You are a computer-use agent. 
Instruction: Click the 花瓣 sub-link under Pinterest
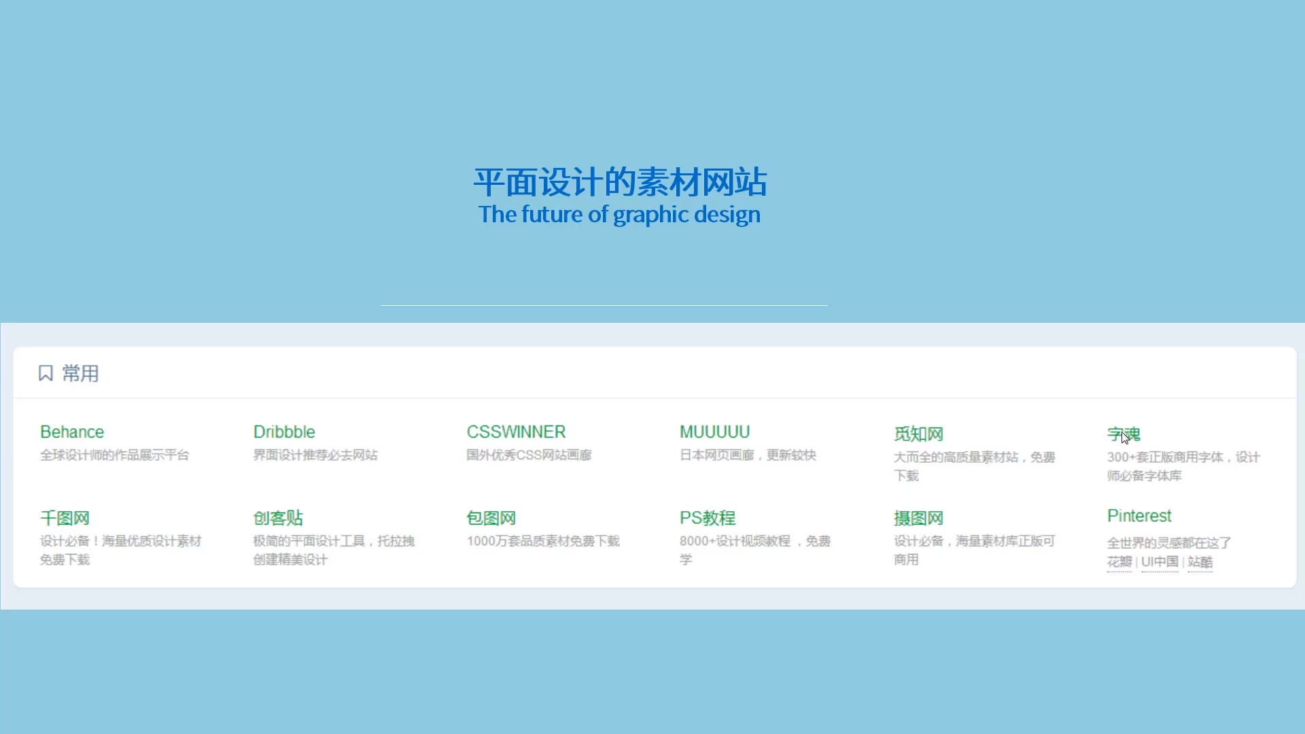click(1119, 562)
